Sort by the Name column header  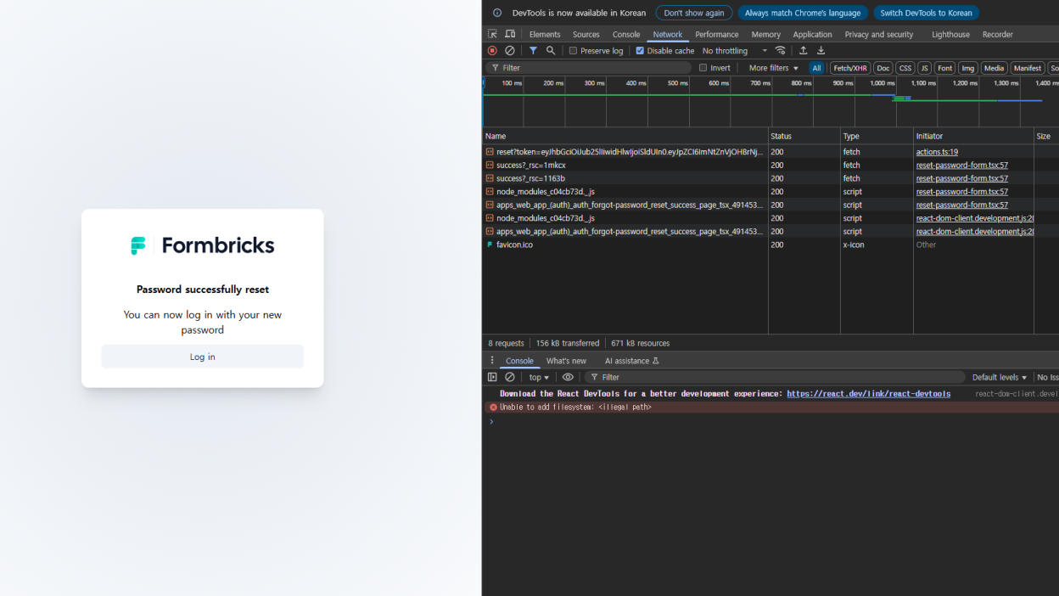(625, 136)
